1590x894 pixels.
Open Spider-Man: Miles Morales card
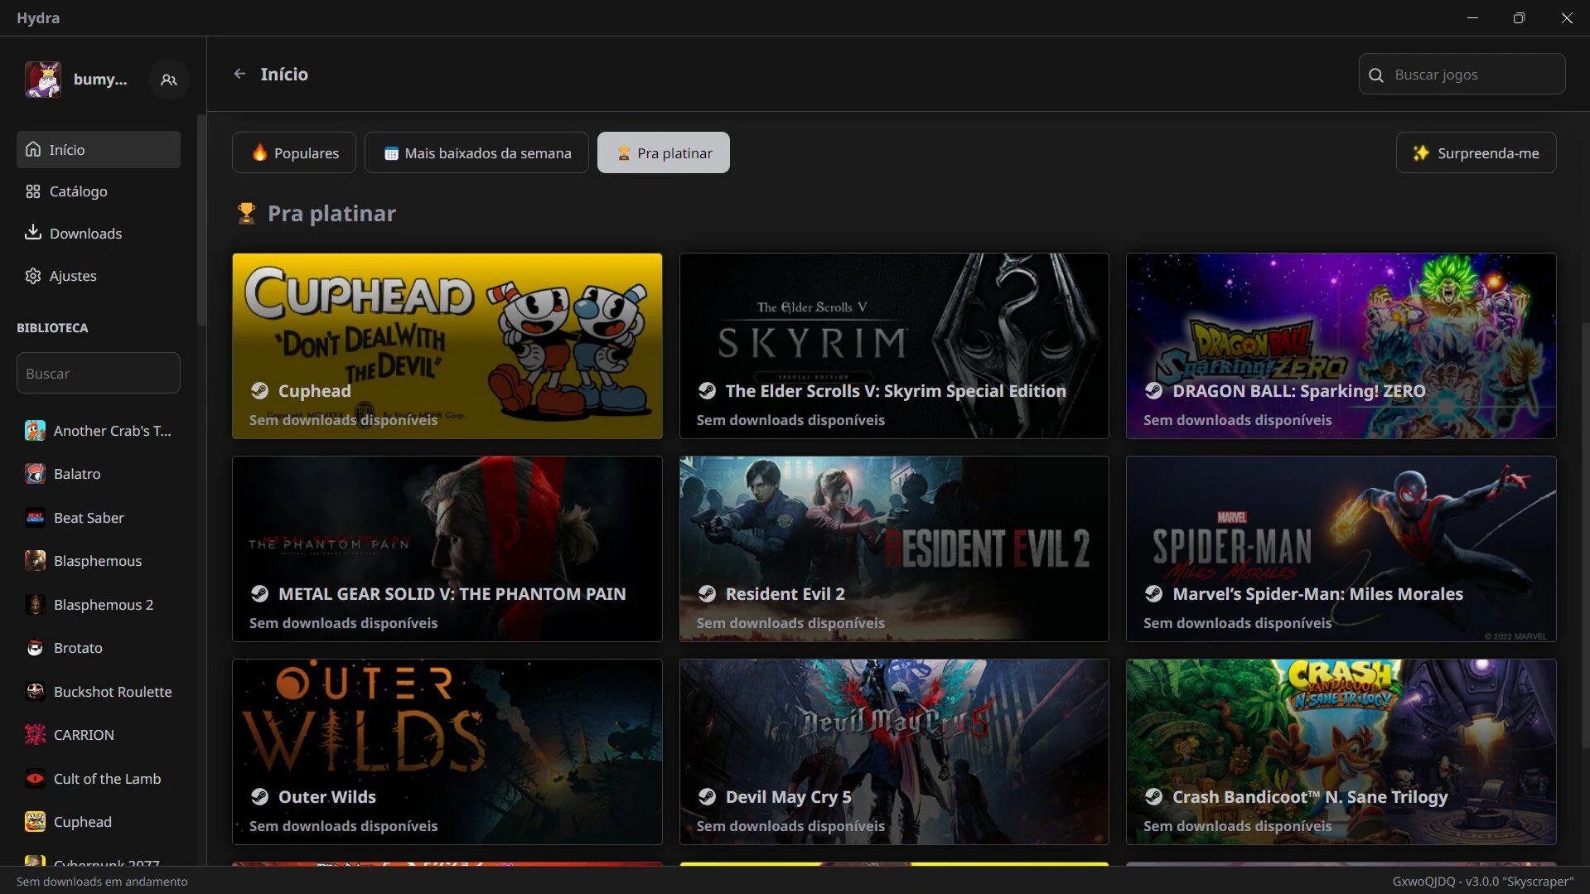click(x=1341, y=548)
